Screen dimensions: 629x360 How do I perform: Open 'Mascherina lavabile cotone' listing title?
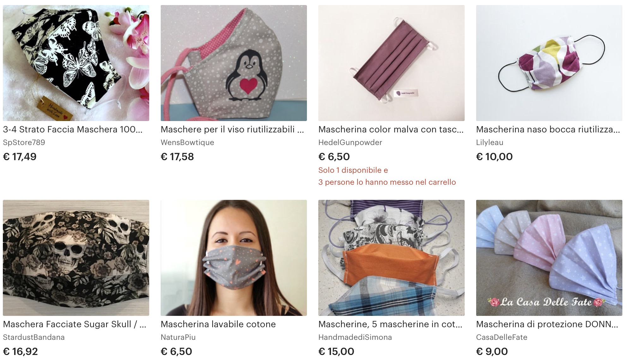[x=218, y=324]
